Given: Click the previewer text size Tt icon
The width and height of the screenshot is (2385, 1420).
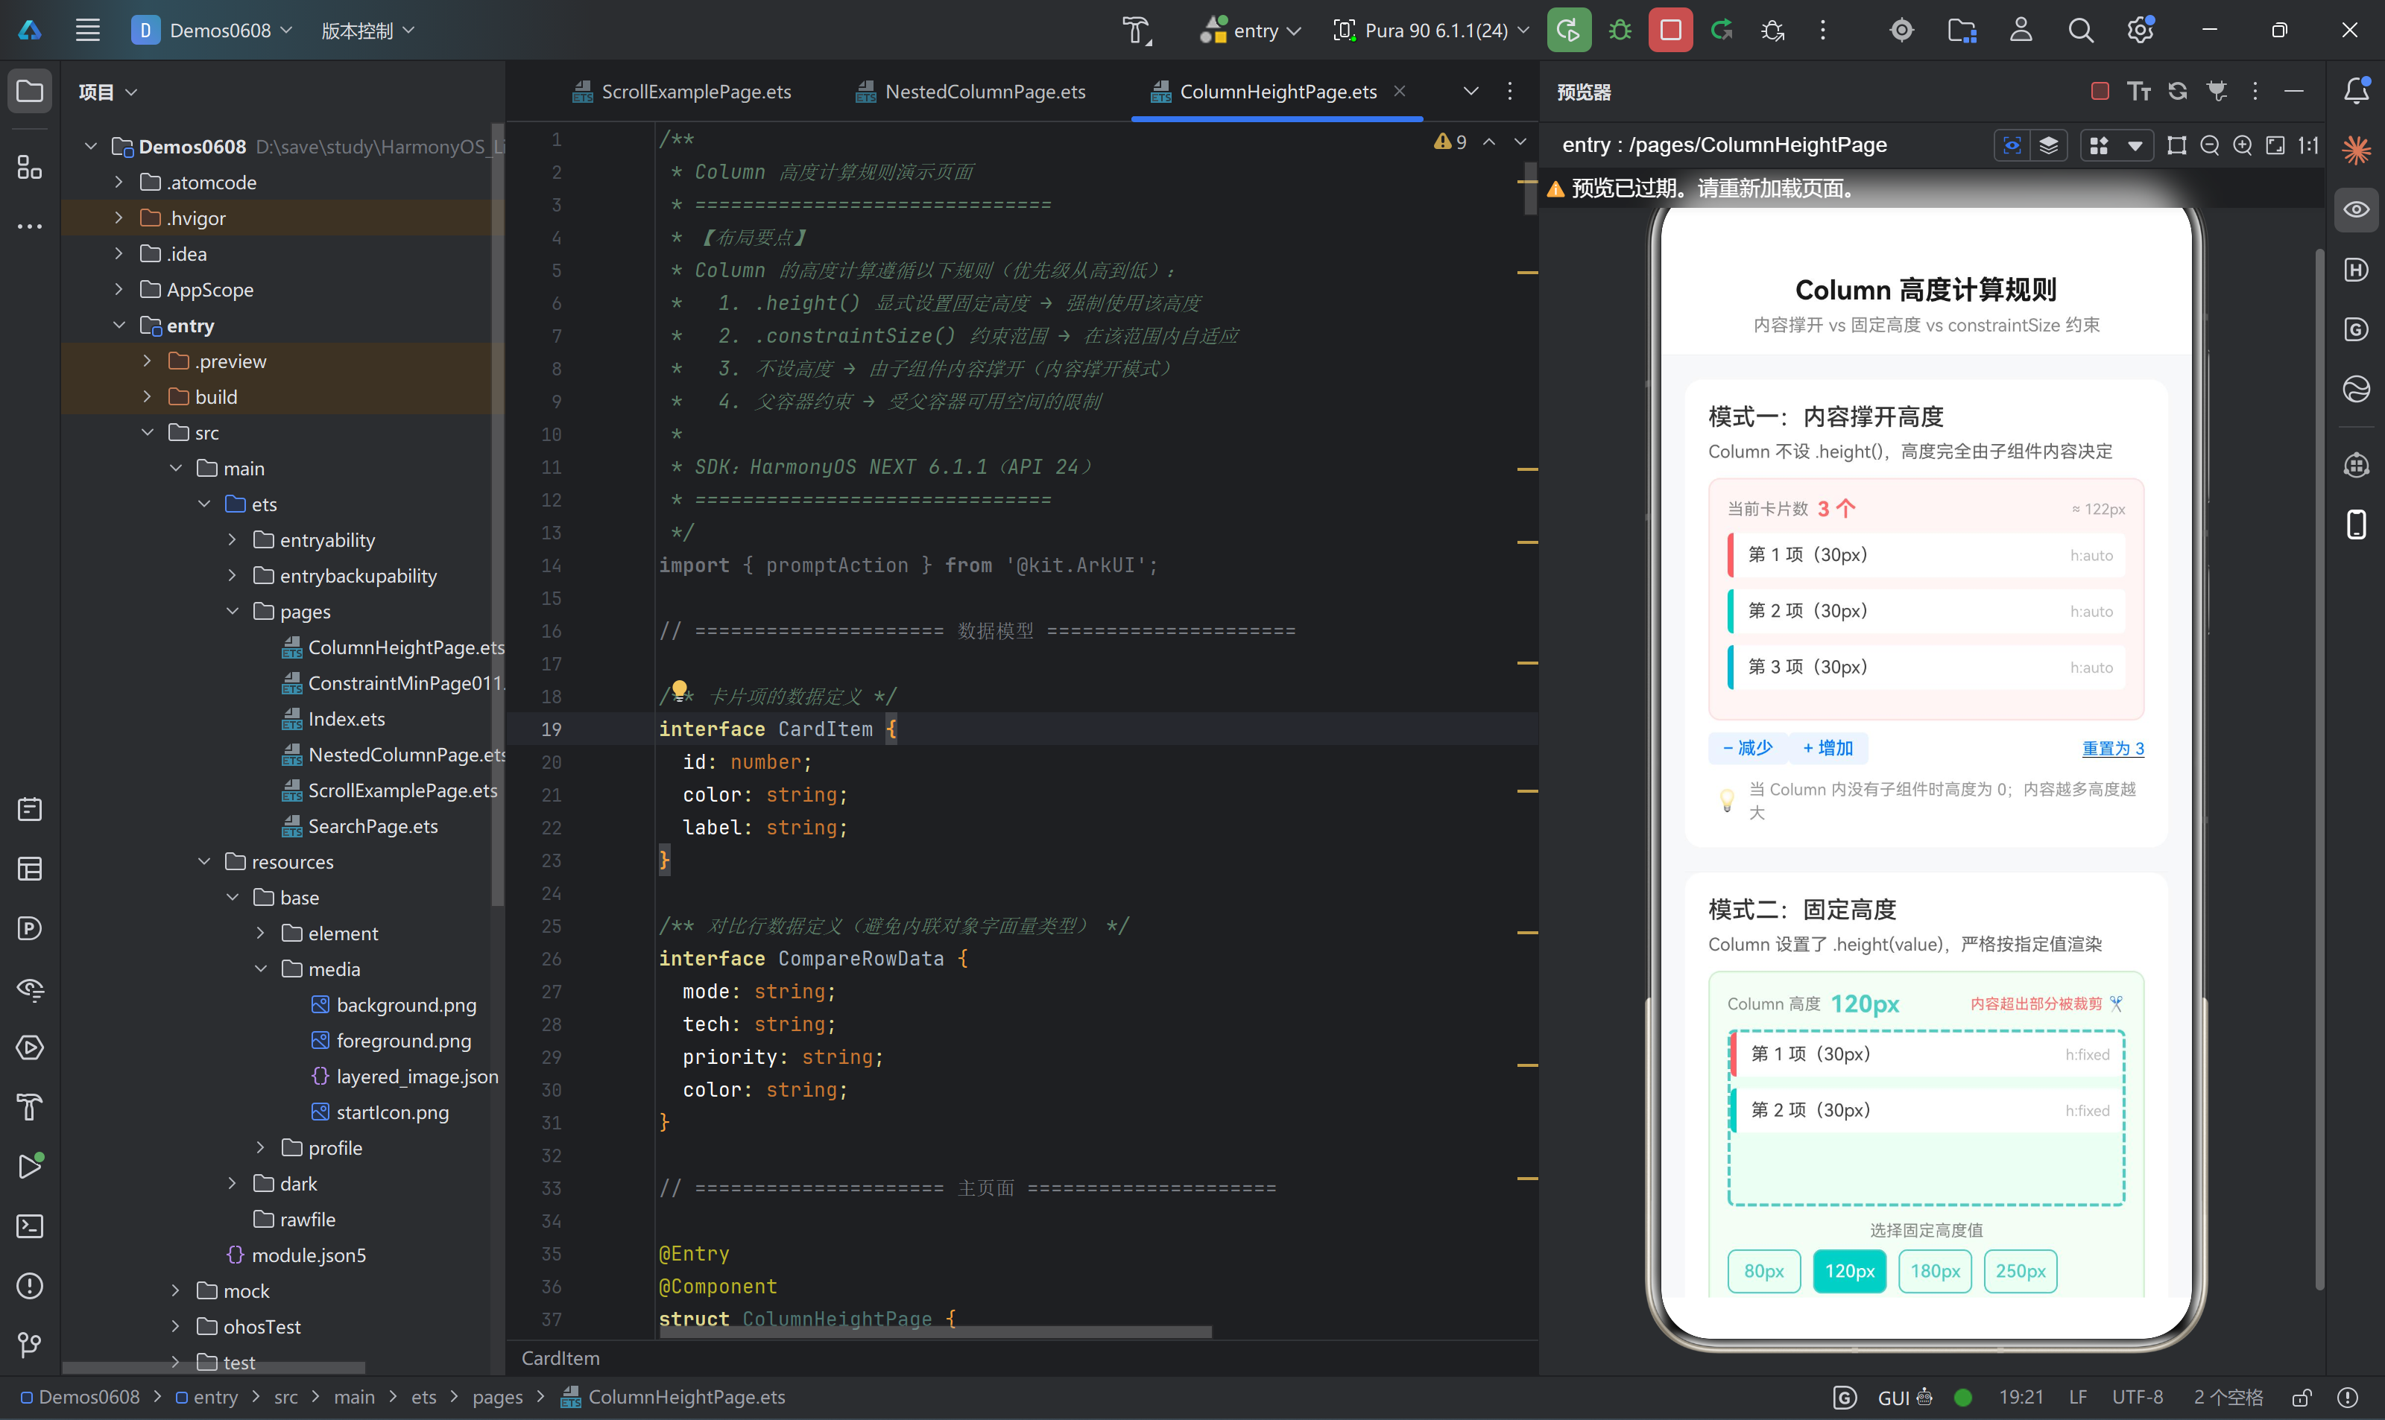Looking at the screenshot, I should [x=2139, y=91].
